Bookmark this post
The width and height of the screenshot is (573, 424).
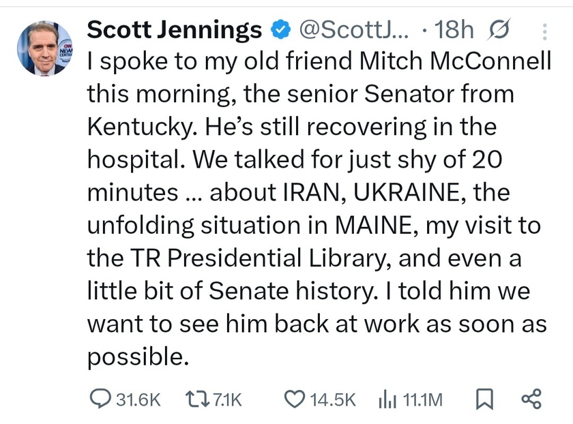[x=484, y=399]
